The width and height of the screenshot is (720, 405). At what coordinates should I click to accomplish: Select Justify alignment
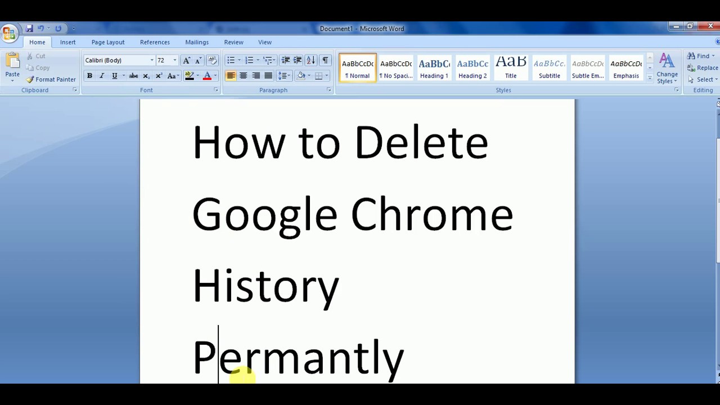tap(268, 76)
